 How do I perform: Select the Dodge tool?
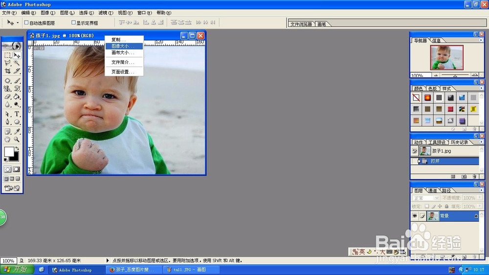[x=17, y=105]
